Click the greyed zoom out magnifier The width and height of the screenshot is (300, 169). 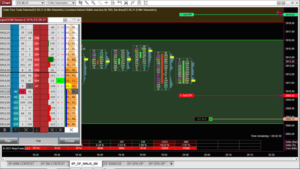100,3
